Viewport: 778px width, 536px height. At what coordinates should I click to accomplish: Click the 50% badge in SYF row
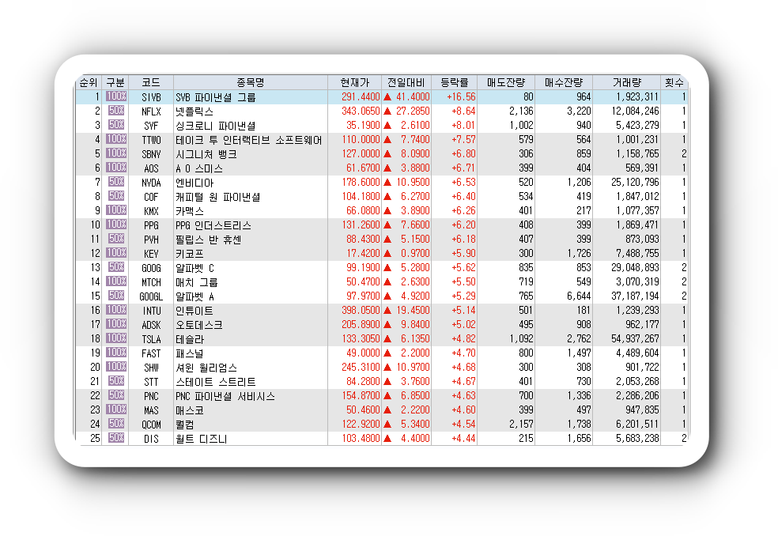click(x=116, y=125)
